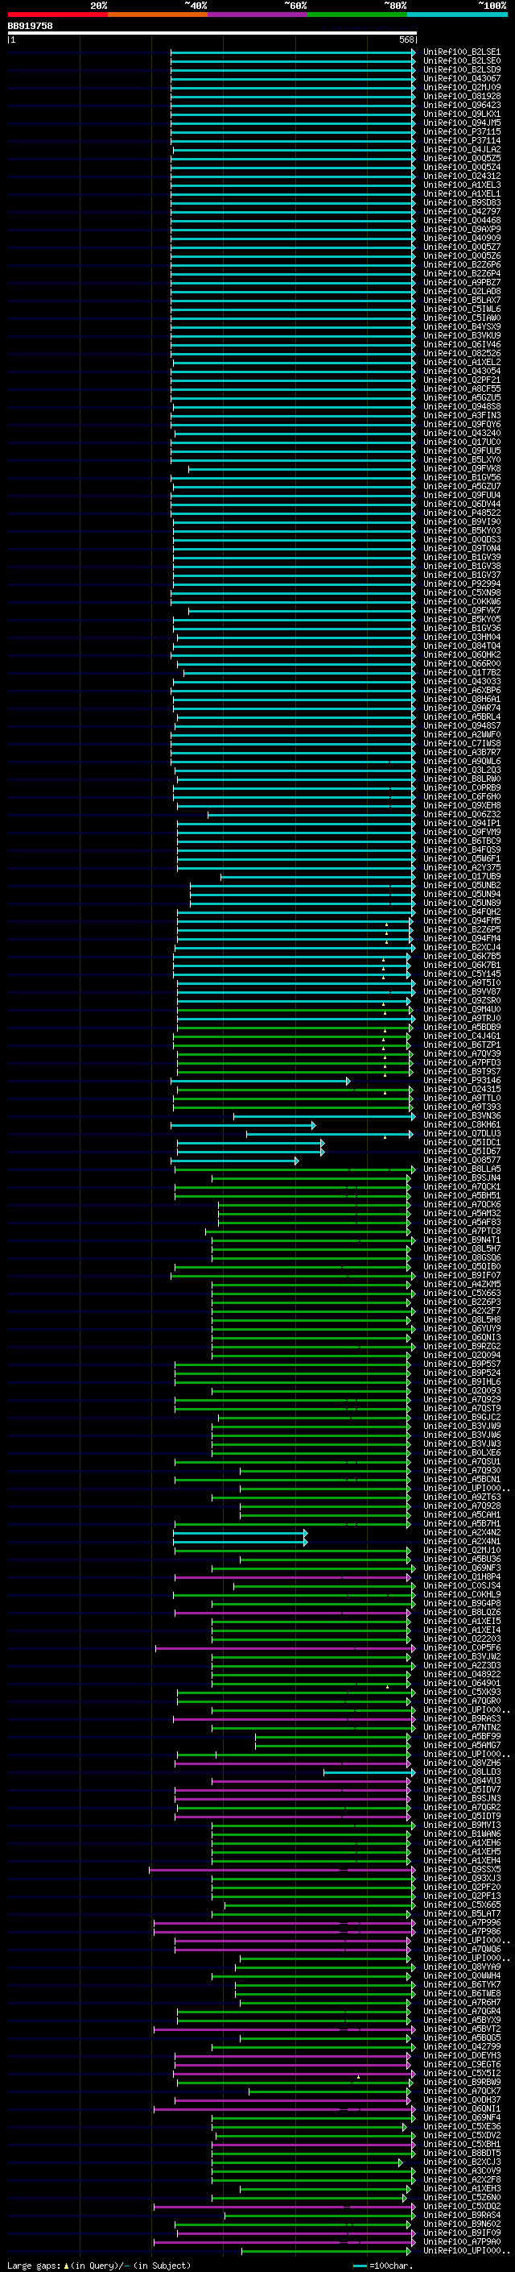Click the cyan ~100% identity legend segment
This screenshot has height=2272, width=515.
457,15
